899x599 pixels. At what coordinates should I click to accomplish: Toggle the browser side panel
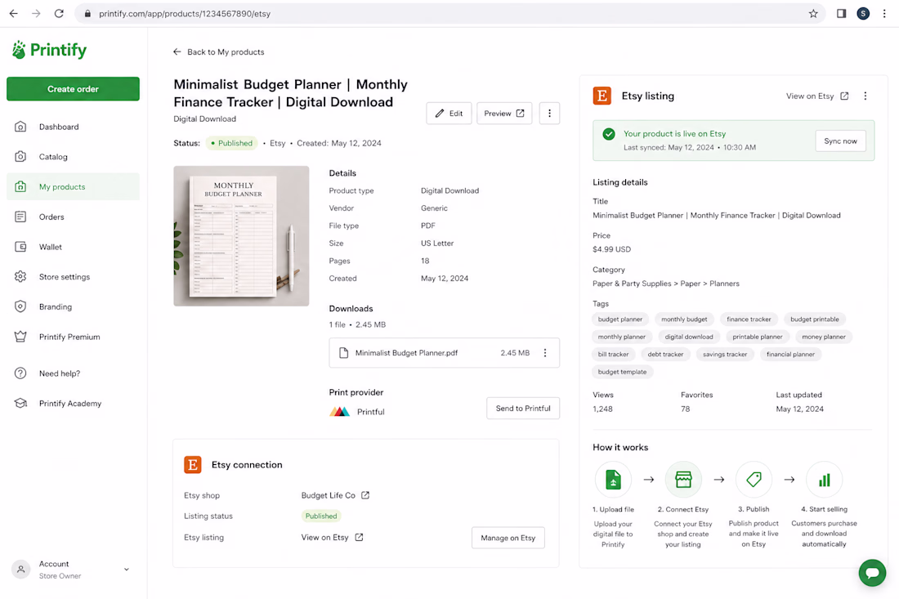(x=841, y=13)
